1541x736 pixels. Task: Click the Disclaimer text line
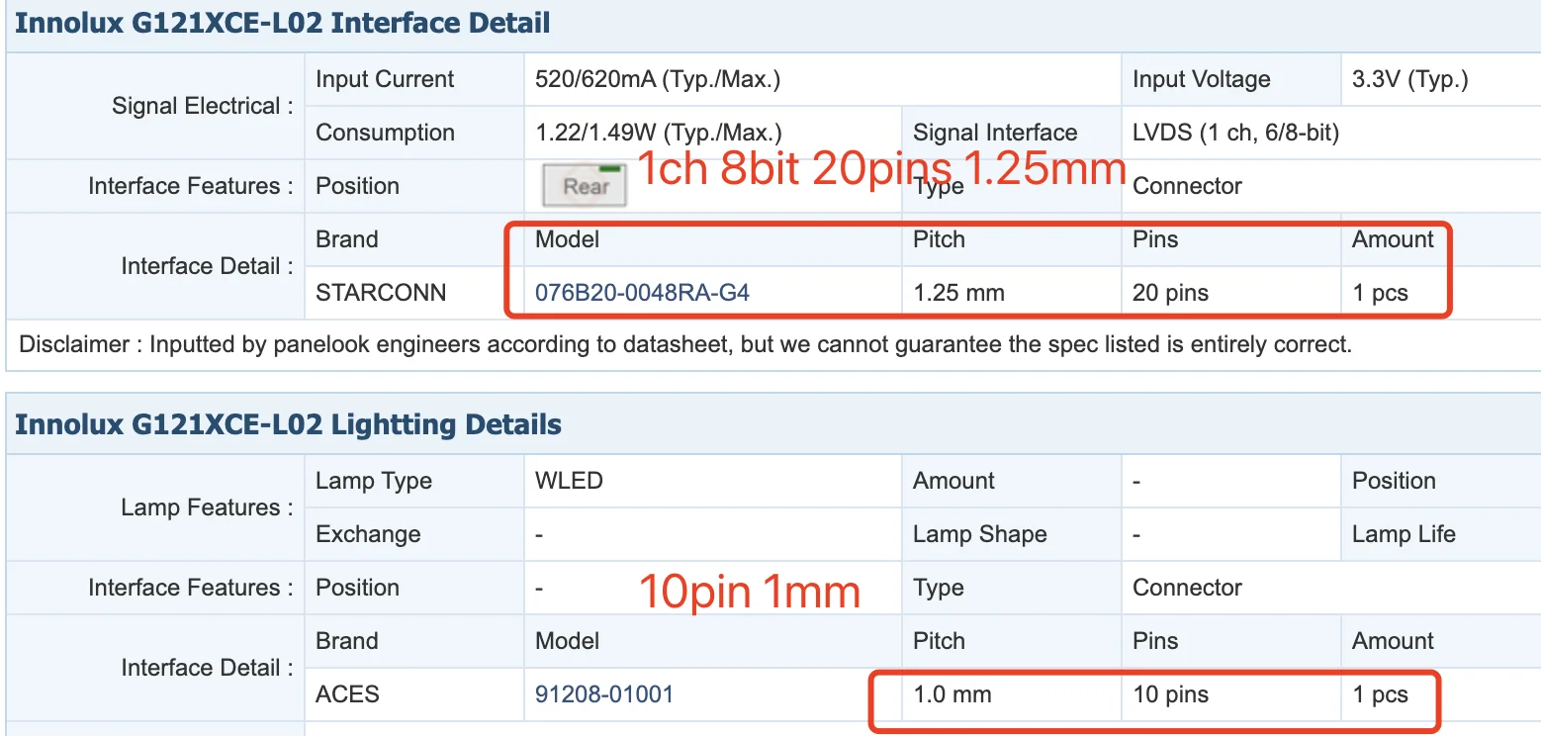coord(684,345)
